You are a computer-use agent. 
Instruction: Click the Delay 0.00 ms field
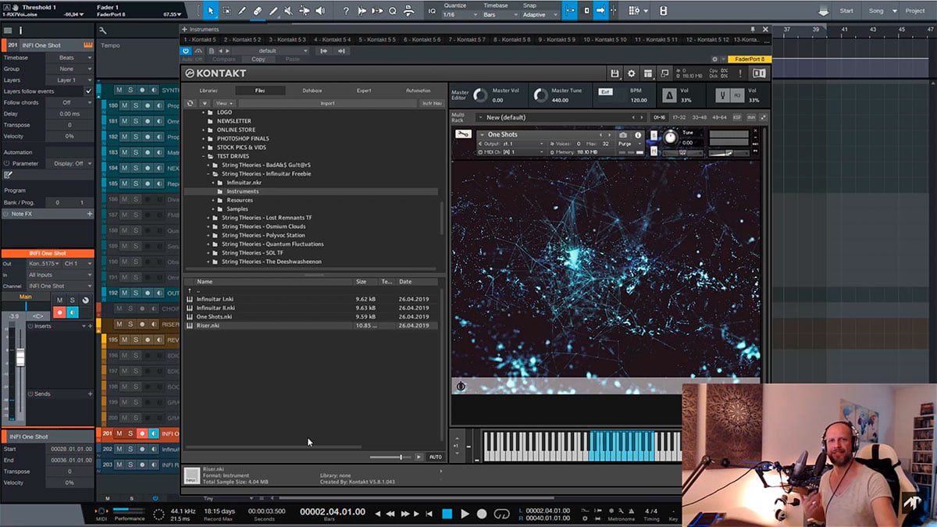point(69,113)
